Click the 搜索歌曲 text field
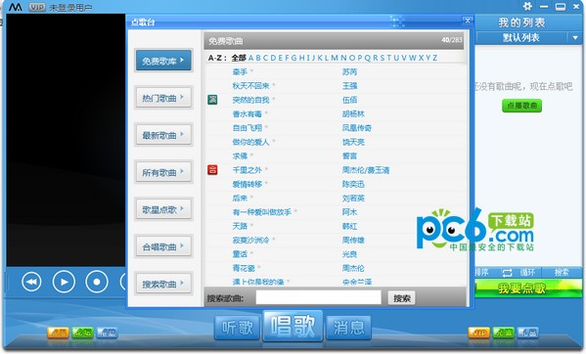 318,297
